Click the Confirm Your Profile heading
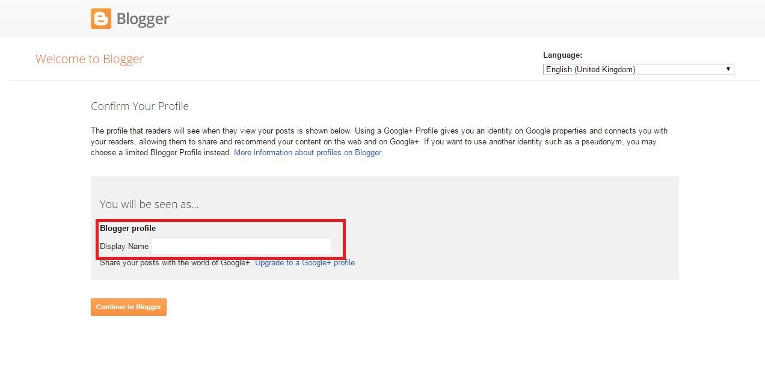 pyautogui.click(x=140, y=106)
